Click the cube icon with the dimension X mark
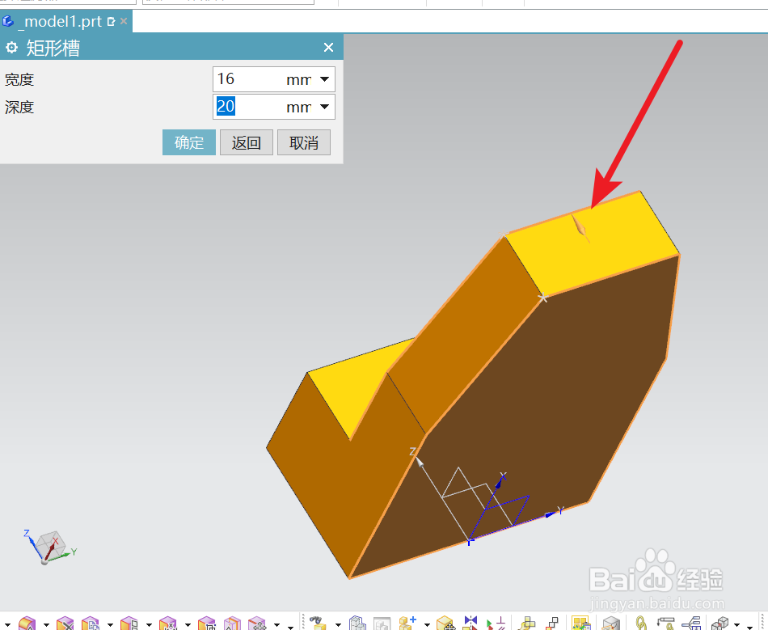 (168, 624)
